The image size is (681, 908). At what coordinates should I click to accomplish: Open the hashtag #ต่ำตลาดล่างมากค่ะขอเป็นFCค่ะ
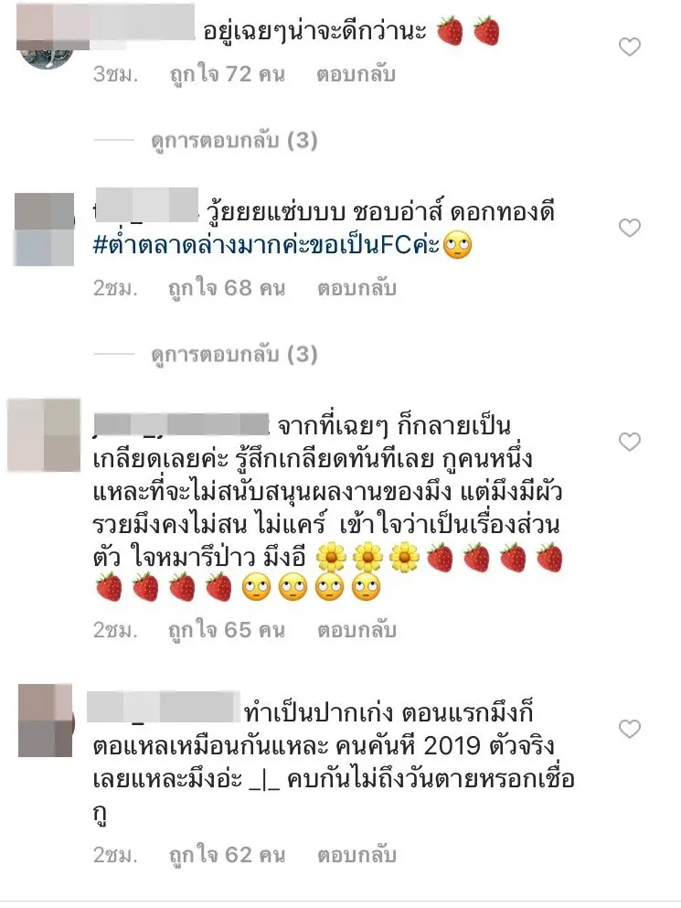pyautogui.click(x=266, y=246)
